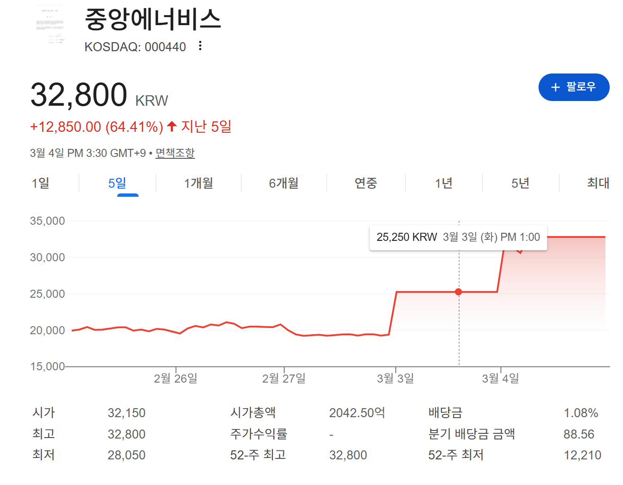Open the 면책조항 disclaimer link
This screenshot has width=623, height=485.
coord(175,153)
